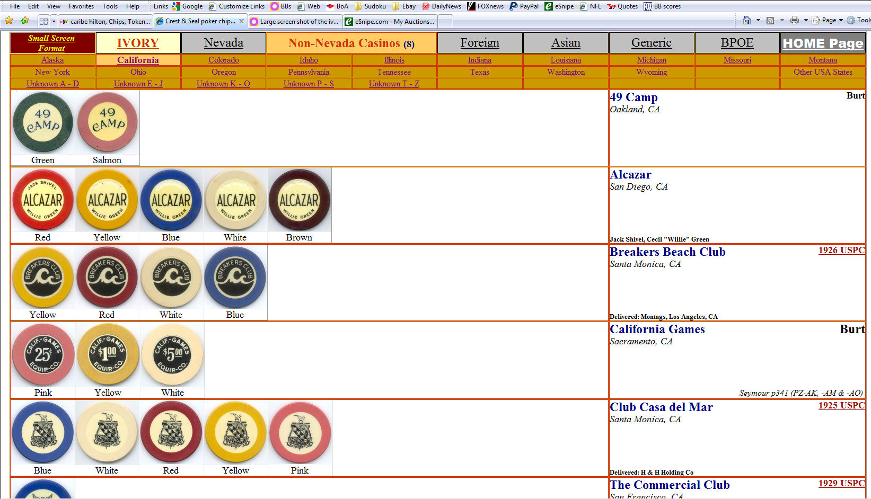Image resolution: width=871 pixels, height=499 pixels.
Task: Open Other USA States link
Action: click(x=823, y=72)
